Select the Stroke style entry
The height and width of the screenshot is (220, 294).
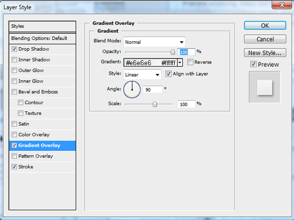[x=25, y=167]
